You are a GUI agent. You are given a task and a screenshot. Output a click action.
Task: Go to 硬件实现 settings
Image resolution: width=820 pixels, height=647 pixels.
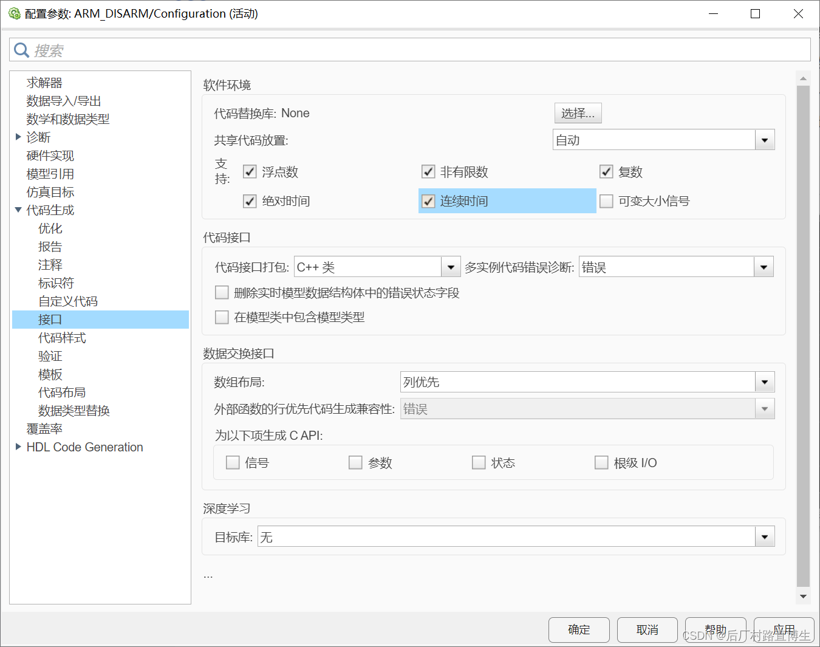[x=50, y=156]
